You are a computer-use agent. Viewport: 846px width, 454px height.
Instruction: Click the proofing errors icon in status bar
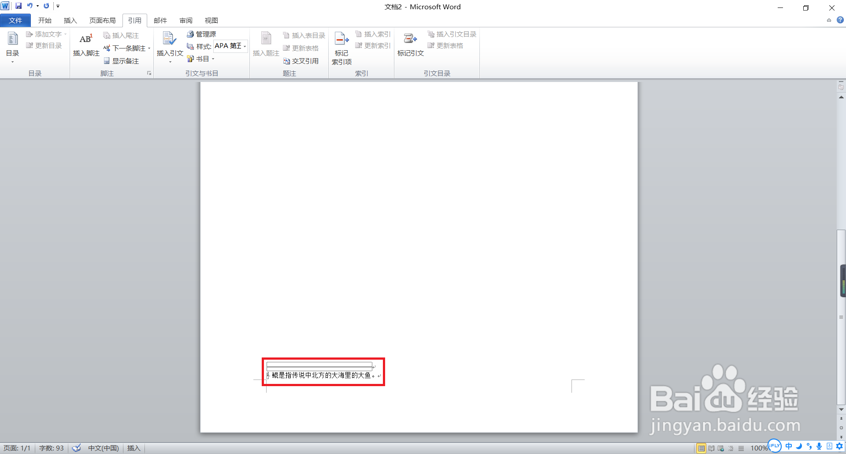76,448
